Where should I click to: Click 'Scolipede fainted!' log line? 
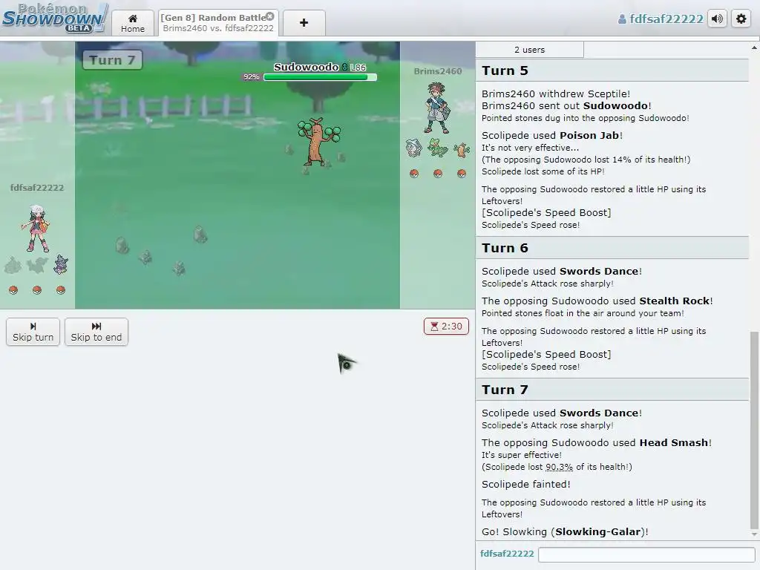[x=526, y=484]
